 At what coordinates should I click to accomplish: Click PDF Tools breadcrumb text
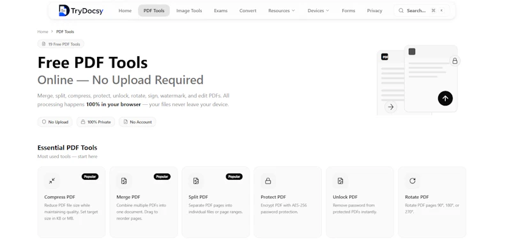[x=65, y=32]
